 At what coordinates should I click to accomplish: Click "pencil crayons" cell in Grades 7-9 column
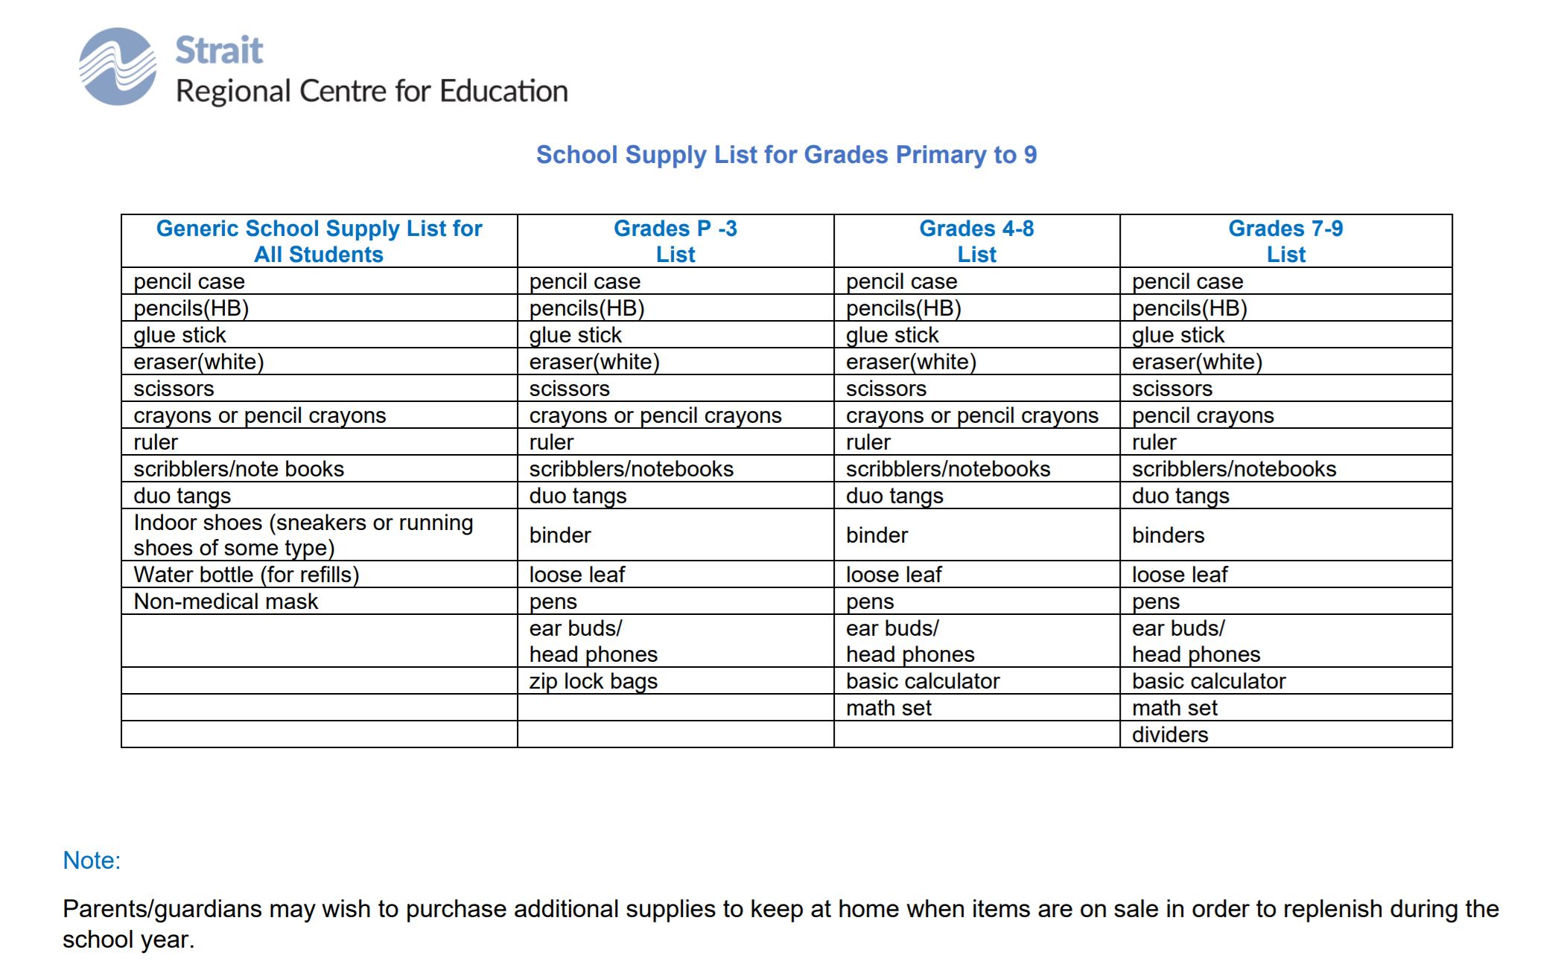coord(1203,415)
